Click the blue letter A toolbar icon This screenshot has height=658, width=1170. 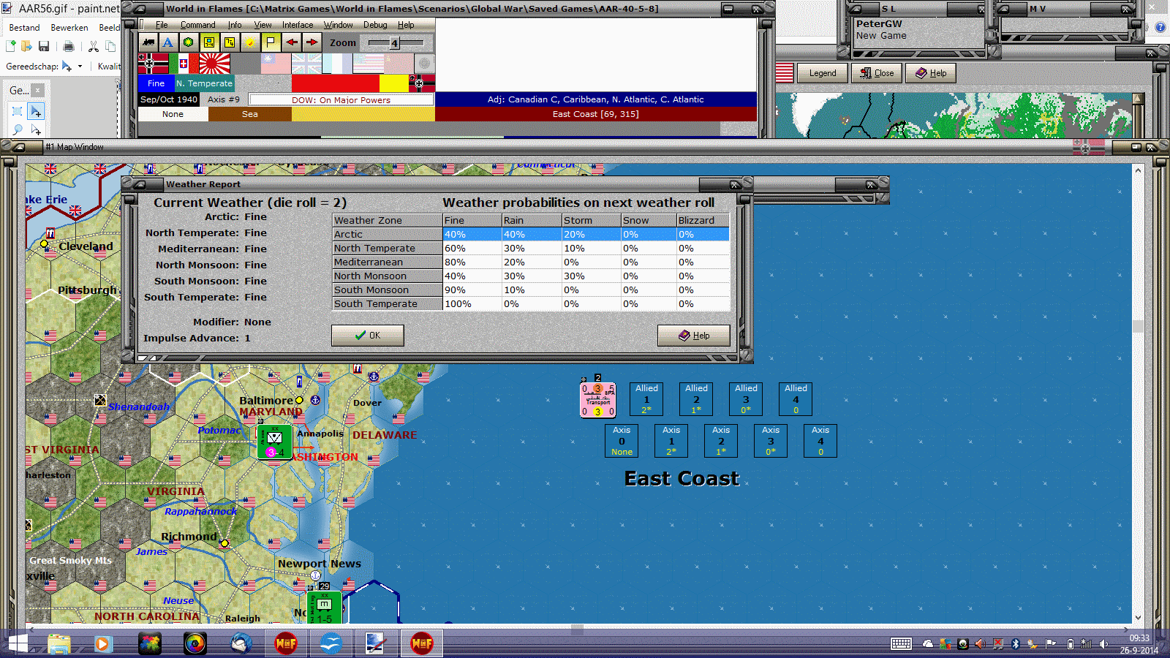tap(168, 42)
